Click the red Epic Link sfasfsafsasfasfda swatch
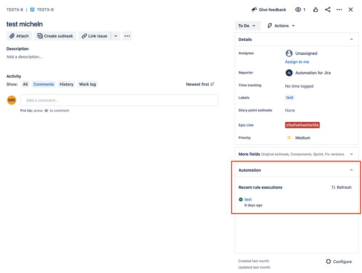 (x=302, y=125)
